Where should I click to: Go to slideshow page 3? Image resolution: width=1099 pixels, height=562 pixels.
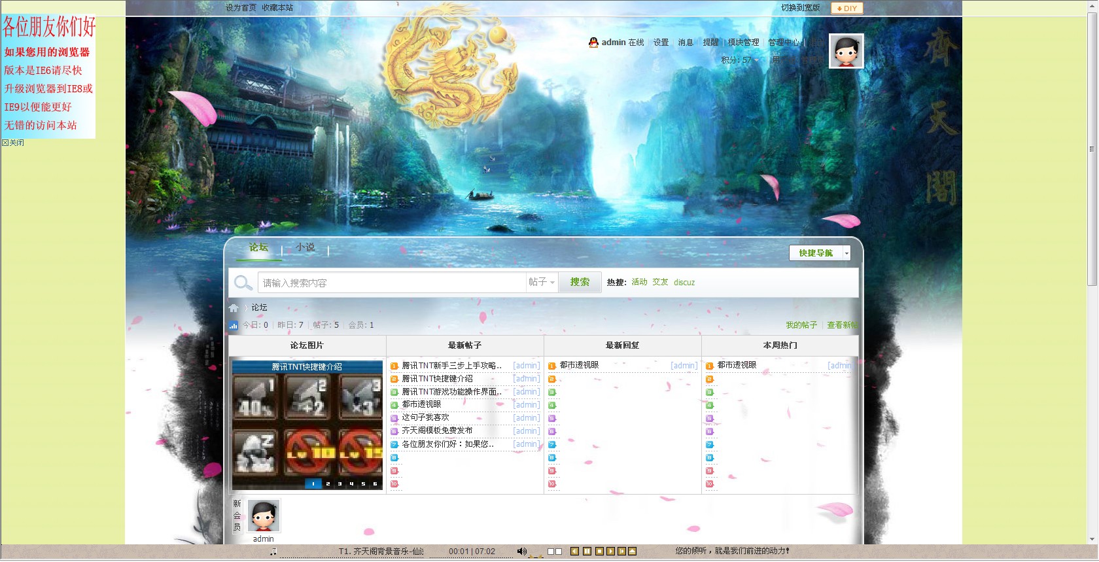pyautogui.click(x=340, y=484)
